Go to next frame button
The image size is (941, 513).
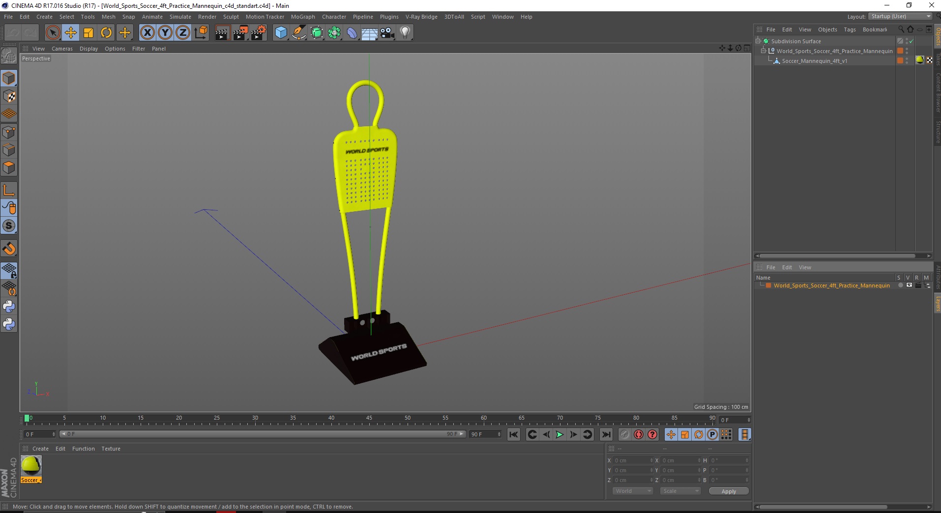click(x=573, y=434)
